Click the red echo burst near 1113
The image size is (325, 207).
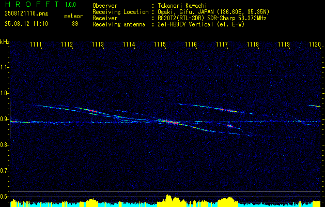[x=92, y=111]
